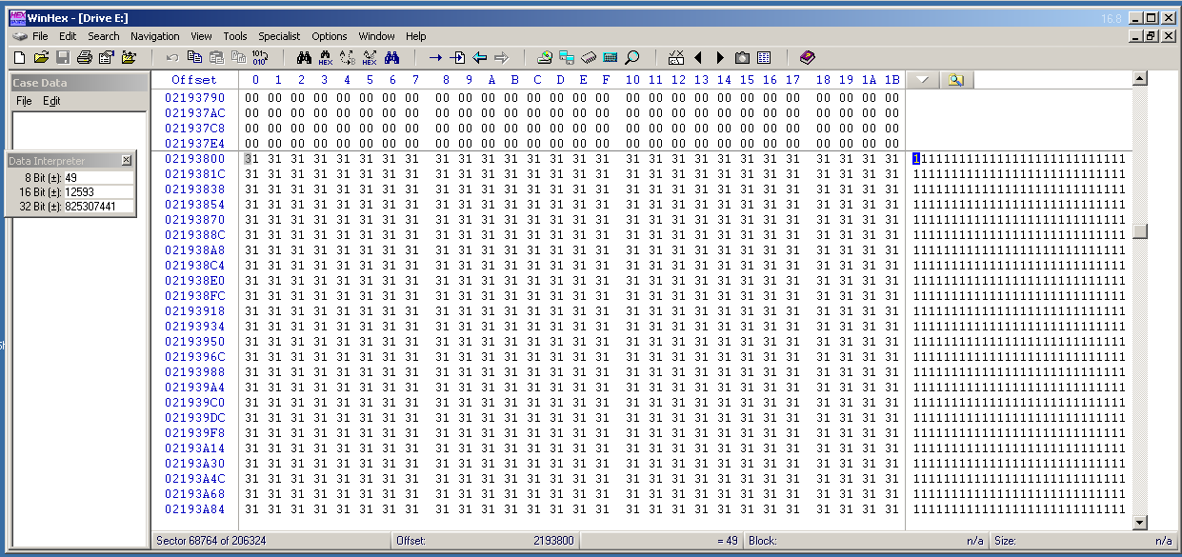
Task: Go back with the left arrow icon
Action: [479, 57]
